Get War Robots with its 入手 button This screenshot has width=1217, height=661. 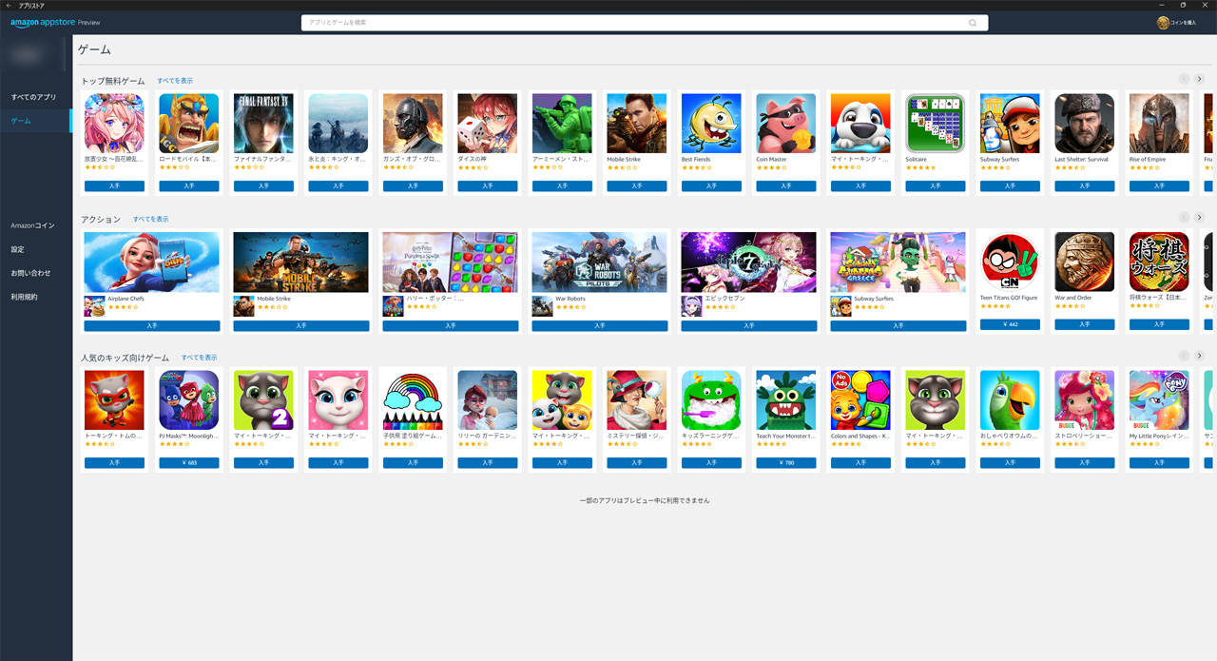(600, 325)
